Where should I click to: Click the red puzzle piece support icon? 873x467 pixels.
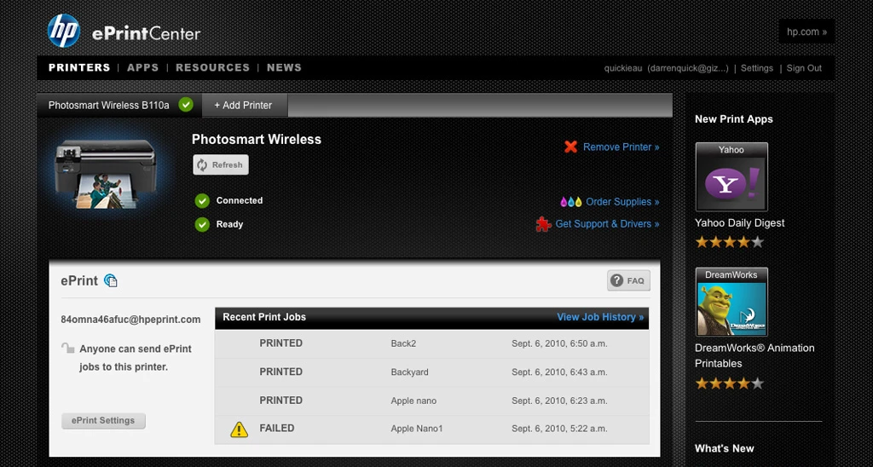[543, 224]
